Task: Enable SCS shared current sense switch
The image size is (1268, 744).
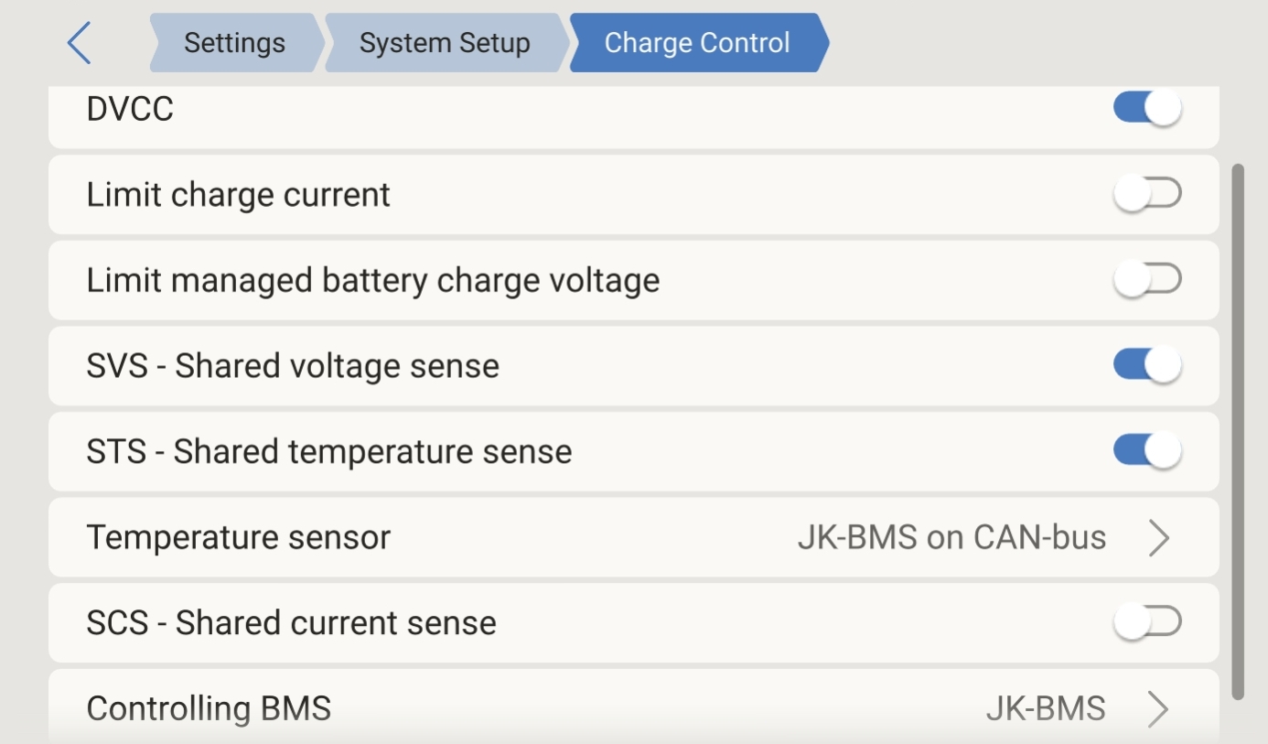Action: tap(1147, 622)
